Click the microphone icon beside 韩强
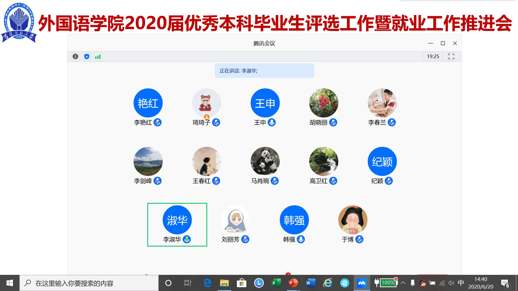The width and height of the screenshot is (518, 291). click(301, 239)
